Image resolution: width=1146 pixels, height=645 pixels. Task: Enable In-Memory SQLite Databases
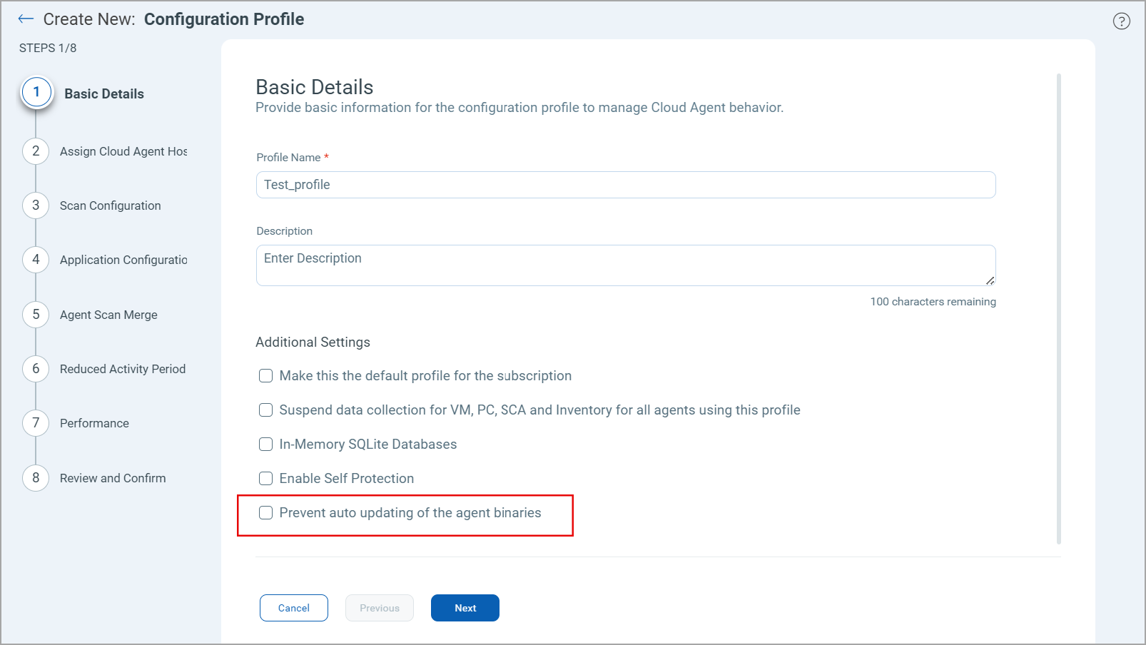(x=265, y=444)
